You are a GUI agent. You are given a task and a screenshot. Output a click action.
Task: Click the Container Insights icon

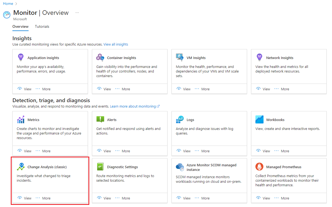pyautogui.click(x=100, y=57)
